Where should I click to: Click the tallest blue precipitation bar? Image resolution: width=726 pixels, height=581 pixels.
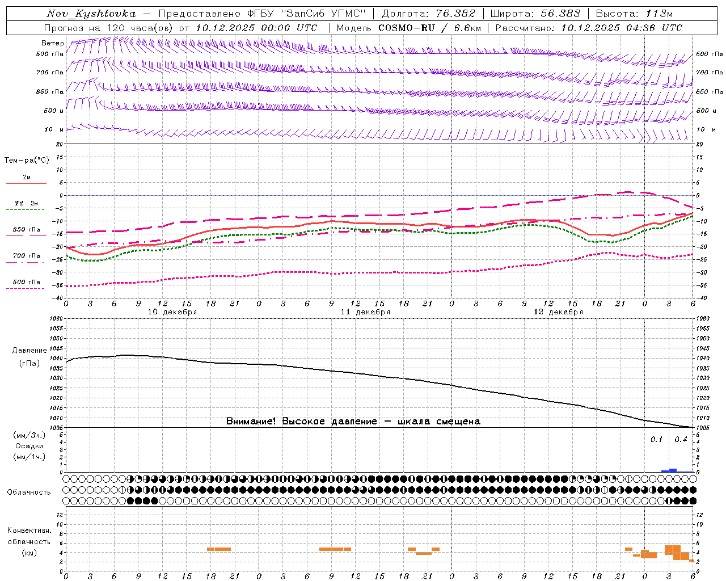(673, 470)
